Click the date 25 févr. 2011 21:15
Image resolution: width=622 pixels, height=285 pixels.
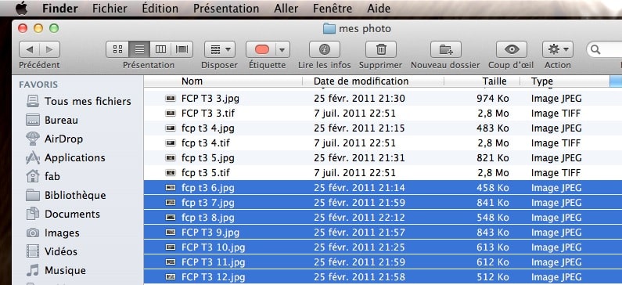tap(359, 128)
